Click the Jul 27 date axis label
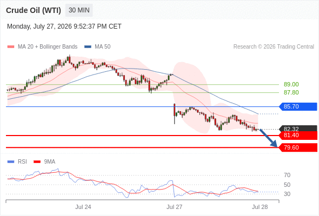The image size is (319, 216). point(174,207)
